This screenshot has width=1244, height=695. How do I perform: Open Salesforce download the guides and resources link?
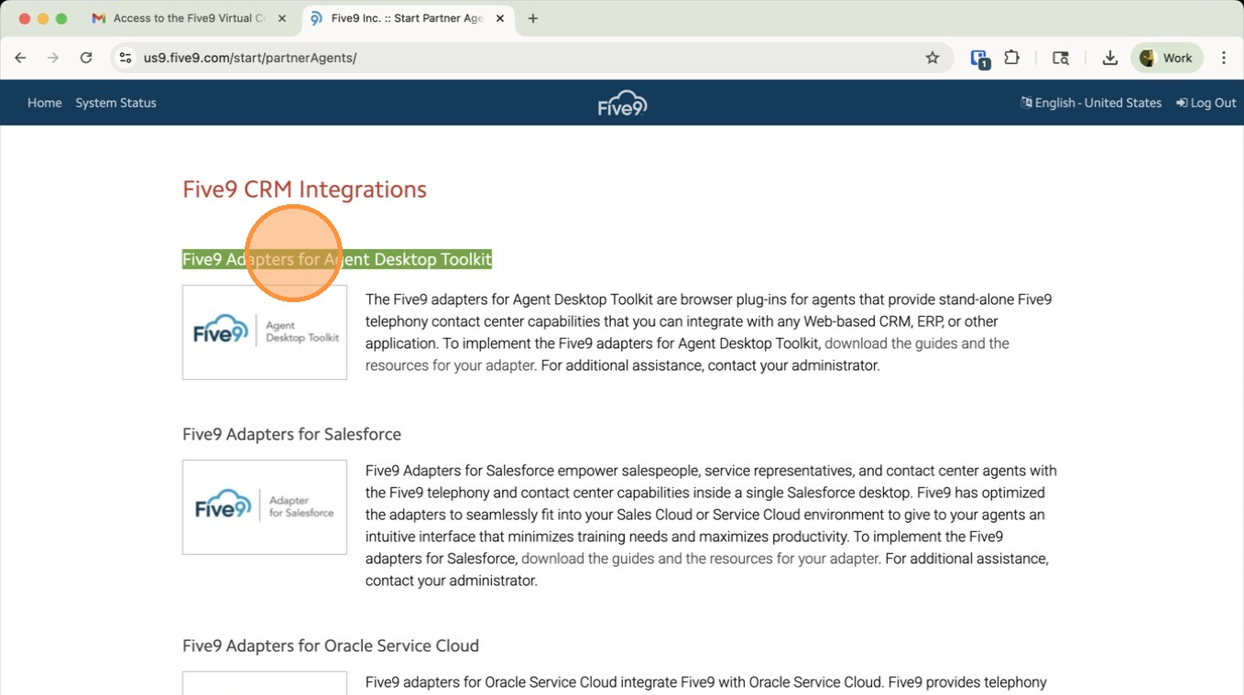[701, 559]
